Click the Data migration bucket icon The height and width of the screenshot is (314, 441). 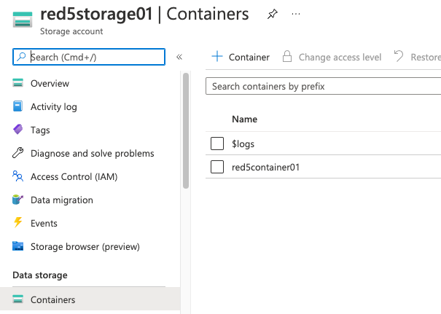18,200
